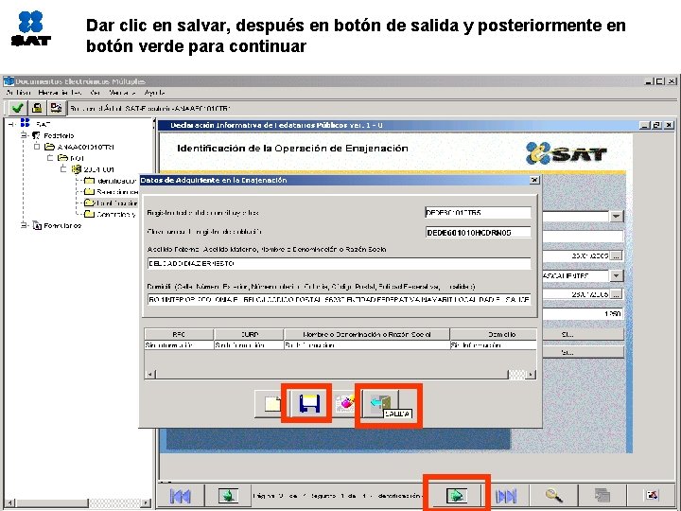The width and height of the screenshot is (681, 511).
Task: Click the RFC column header in the table
Action: 179,334
